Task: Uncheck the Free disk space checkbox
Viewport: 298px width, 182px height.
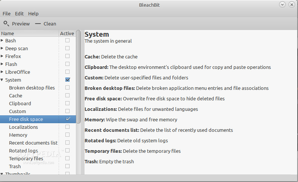Action: [68, 119]
